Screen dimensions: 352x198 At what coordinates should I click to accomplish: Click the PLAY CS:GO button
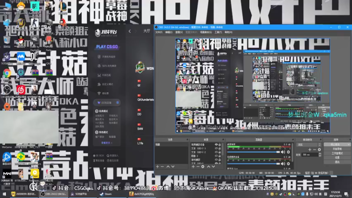pos(107,47)
